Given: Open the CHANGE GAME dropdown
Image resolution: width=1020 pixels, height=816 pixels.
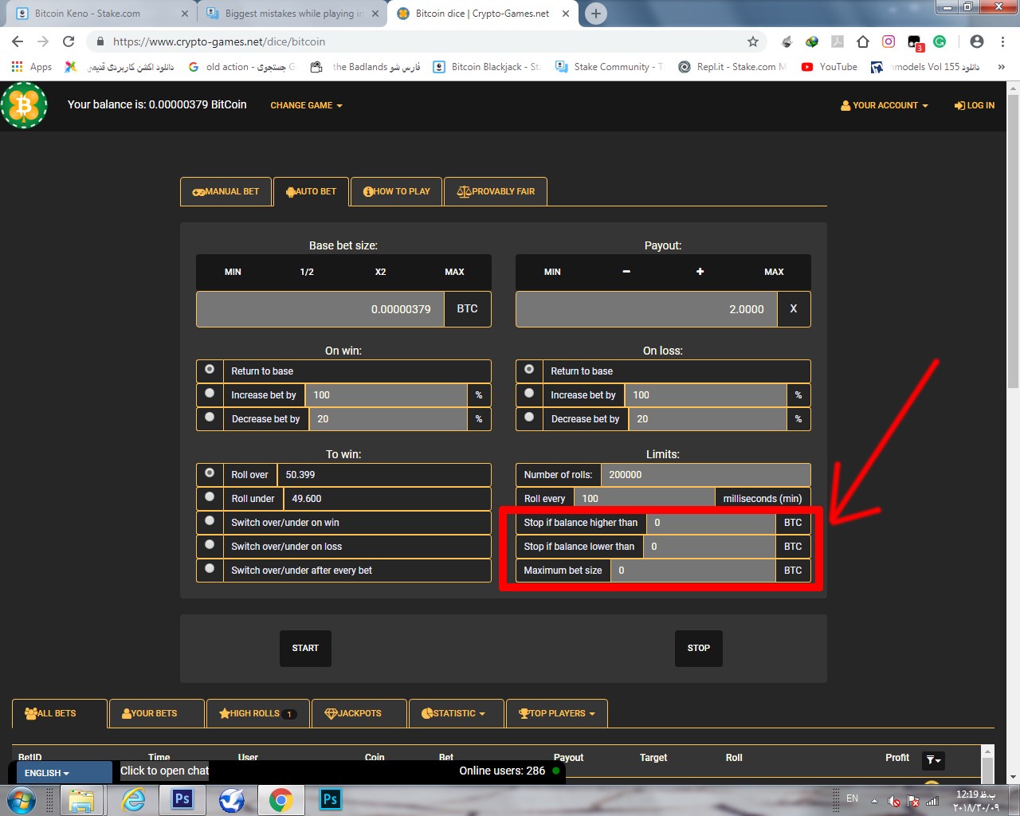Looking at the screenshot, I should coord(305,105).
